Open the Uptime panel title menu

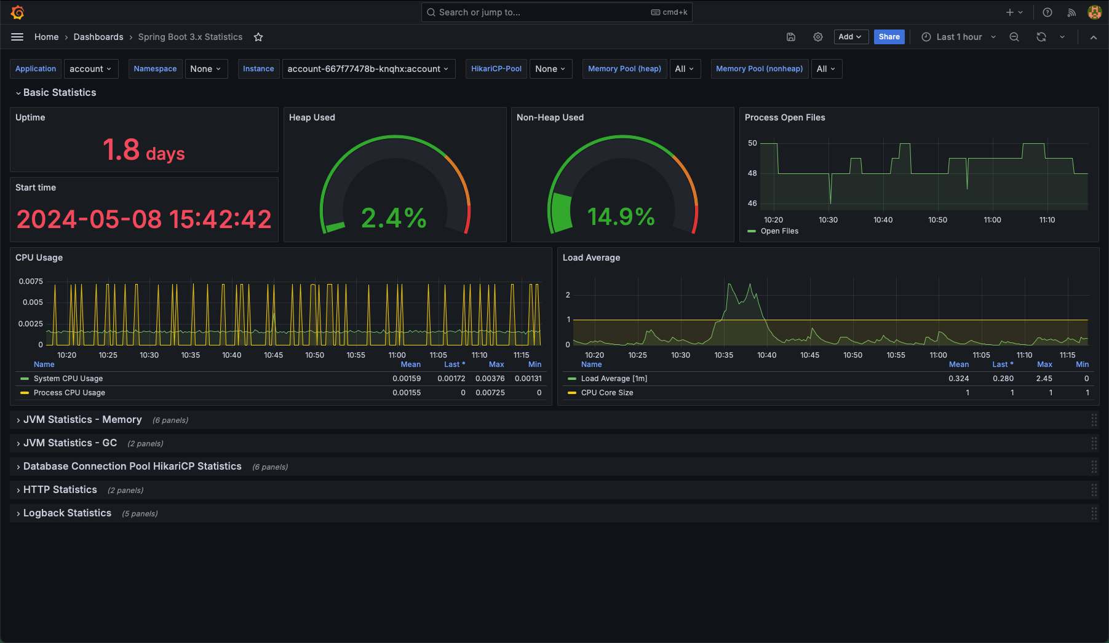coord(30,117)
